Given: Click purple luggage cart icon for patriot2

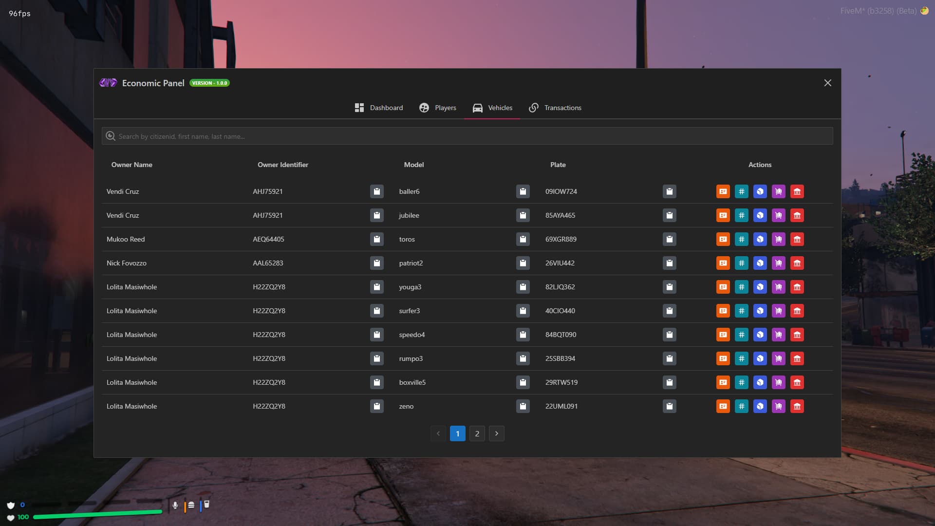Looking at the screenshot, I should pos(778,263).
